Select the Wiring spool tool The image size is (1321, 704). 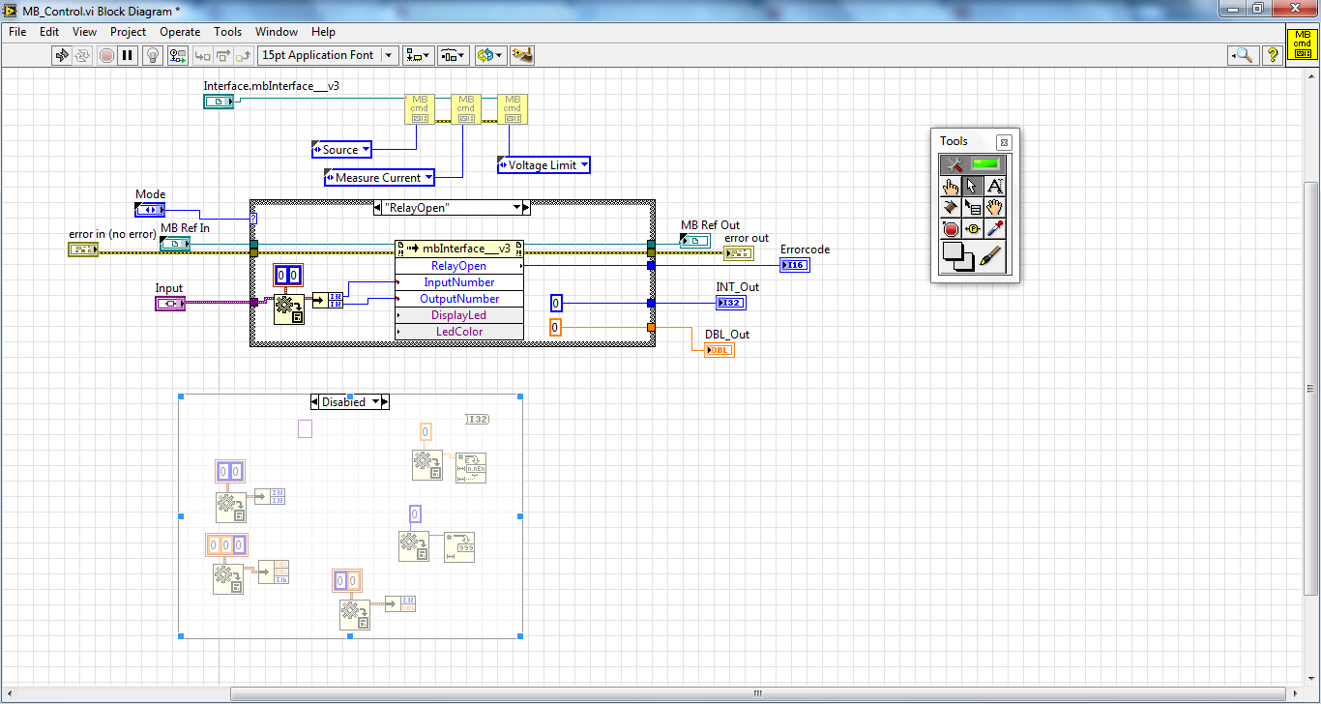tap(951, 208)
